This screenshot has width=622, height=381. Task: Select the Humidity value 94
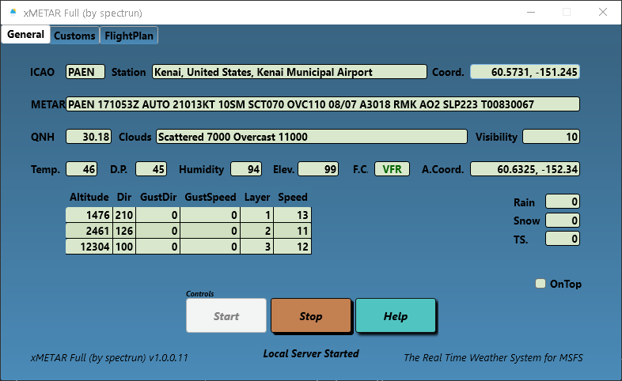(246, 169)
